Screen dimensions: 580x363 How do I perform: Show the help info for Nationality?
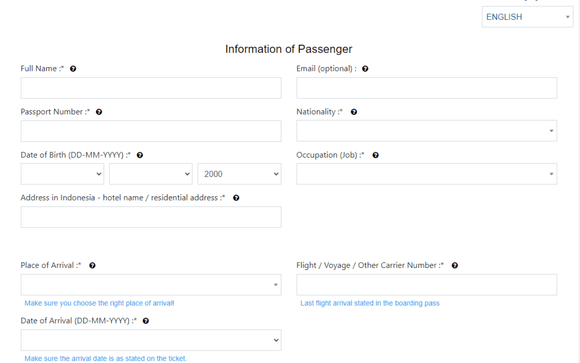coord(354,112)
